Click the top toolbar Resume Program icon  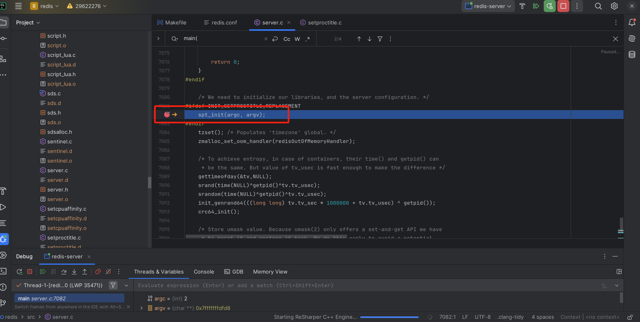pyautogui.click(x=536, y=6)
